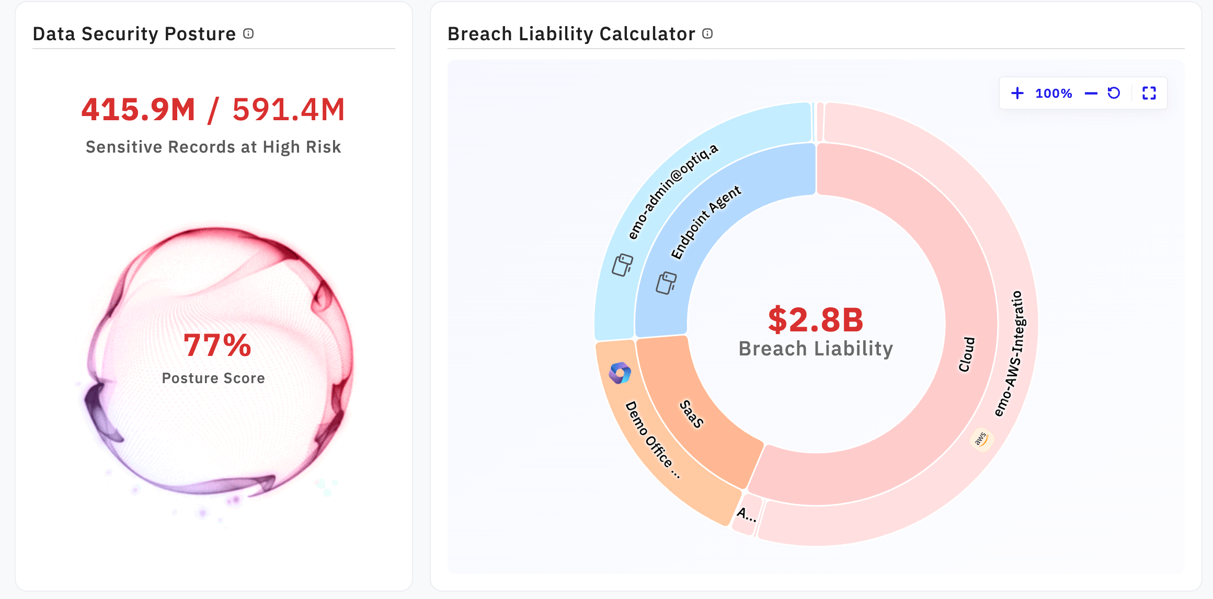Click the $2.8B Breach Liability total
1213x599 pixels.
click(816, 320)
